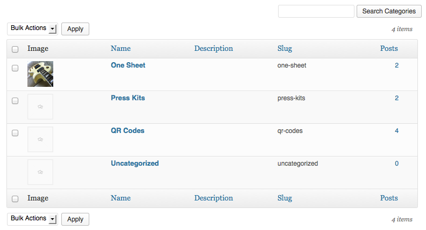Screen dimensions: 426x230
Task: Tick the Press Kits row checkbox
Action: pos(15,101)
